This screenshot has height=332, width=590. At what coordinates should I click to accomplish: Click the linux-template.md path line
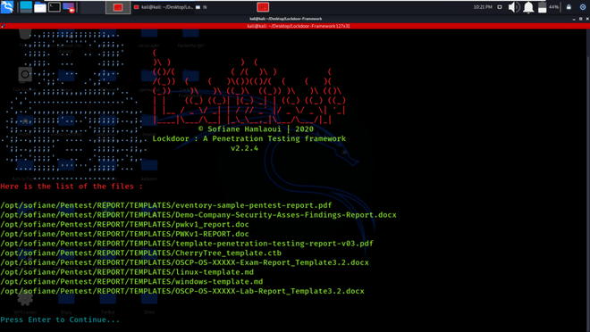coord(127,272)
